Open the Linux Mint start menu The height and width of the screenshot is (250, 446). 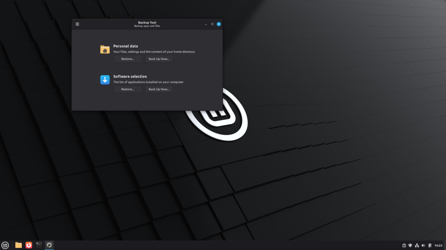tap(5, 245)
